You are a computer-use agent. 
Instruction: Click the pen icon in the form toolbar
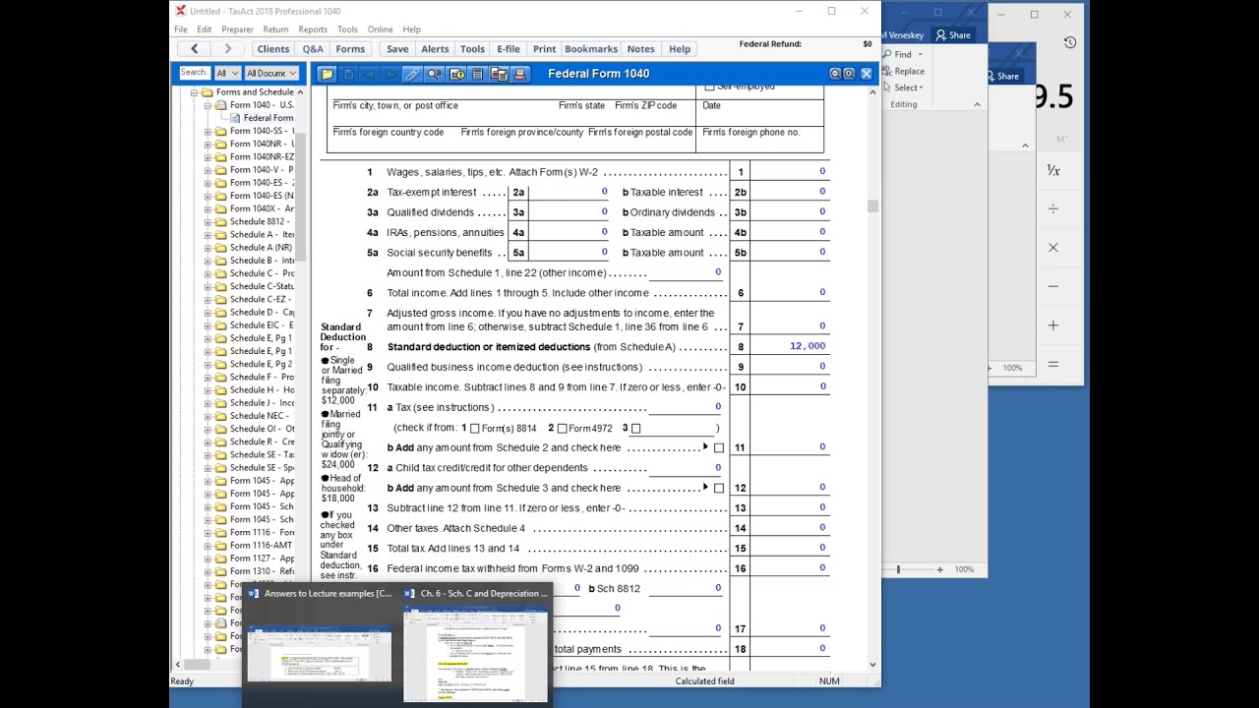pyautogui.click(x=412, y=74)
